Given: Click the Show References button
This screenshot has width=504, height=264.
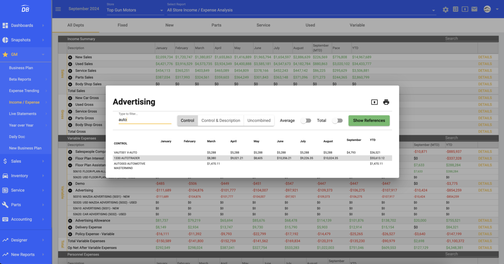Looking at the screenshot, I should [369, 121].
